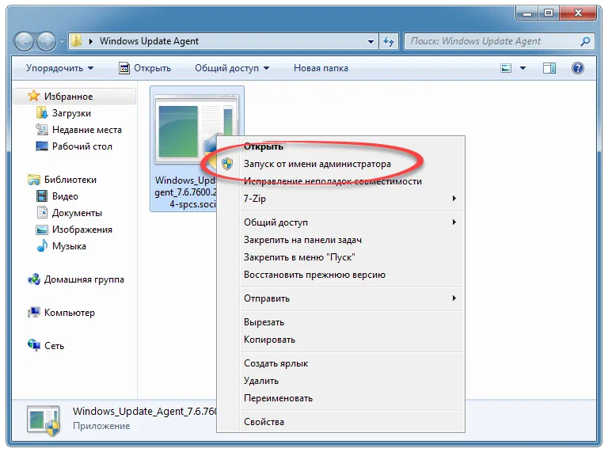Click the Новая папка button

click(x=321, y=68)
